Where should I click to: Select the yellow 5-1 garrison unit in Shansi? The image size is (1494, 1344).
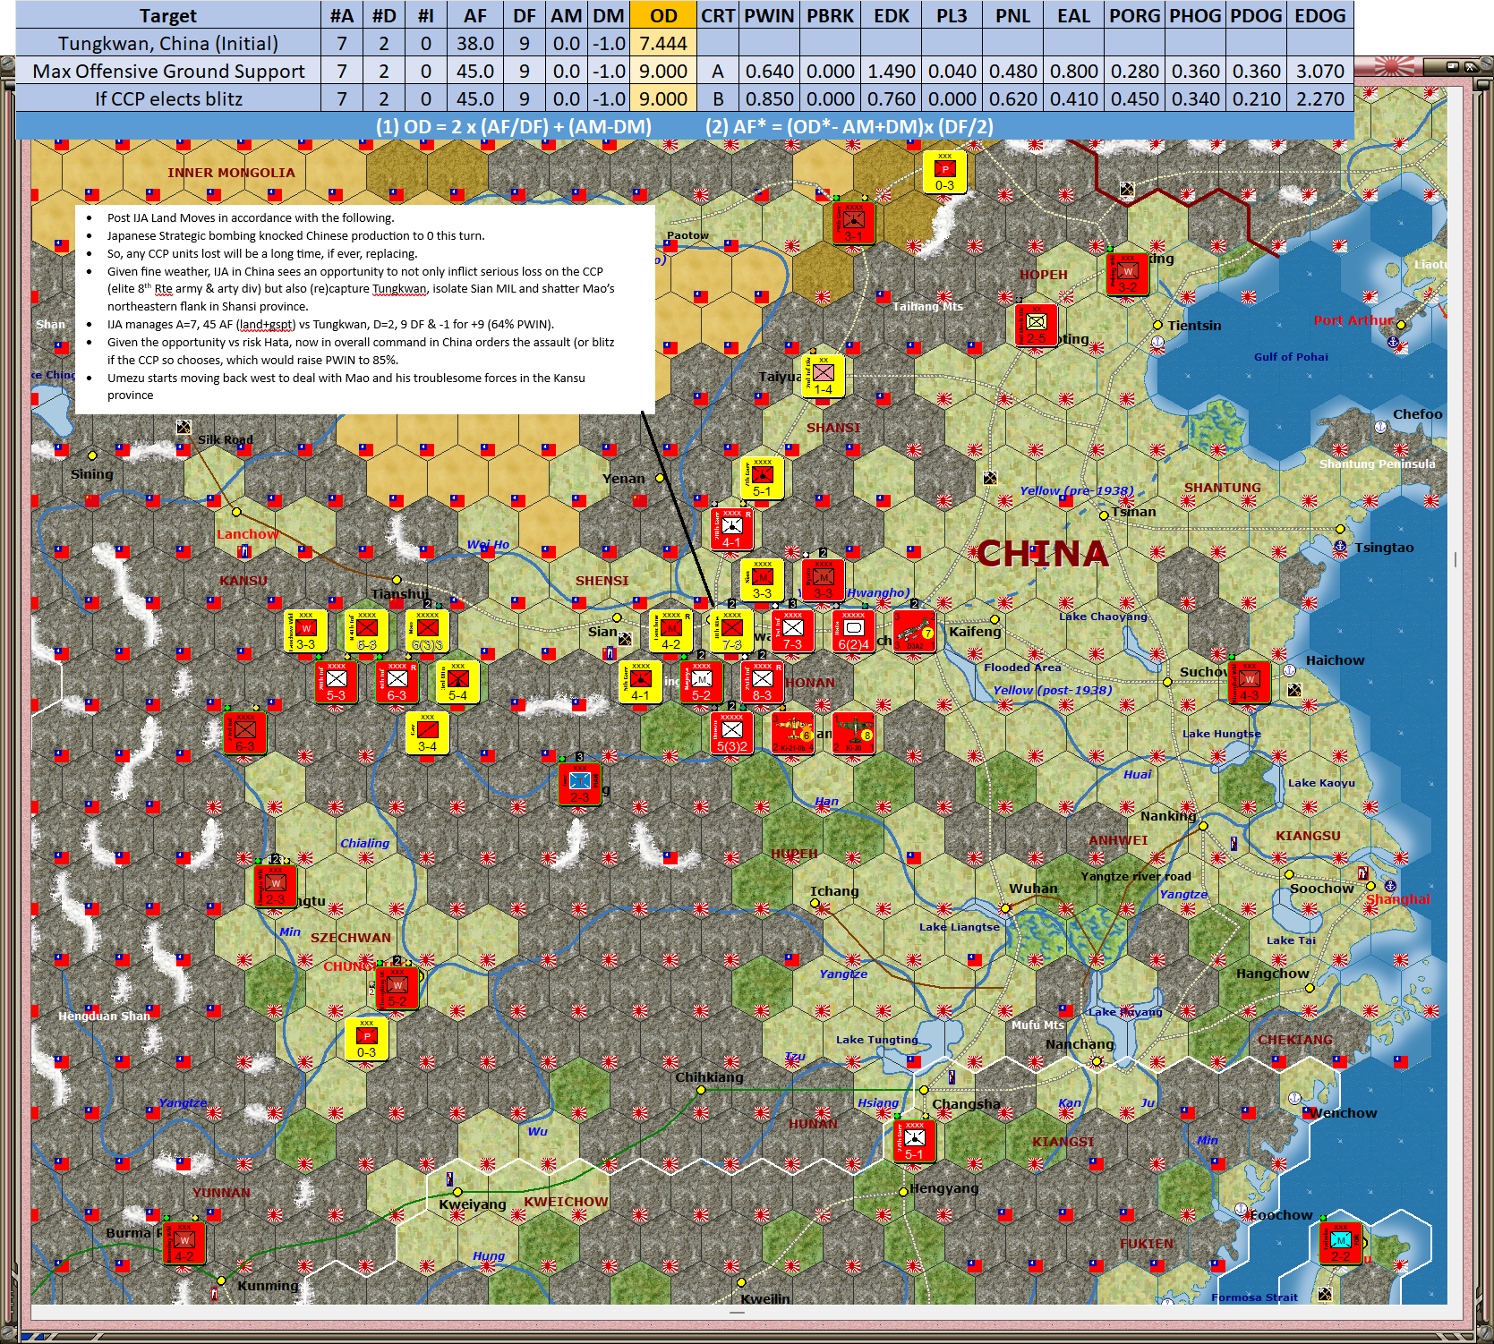(762, 478)
